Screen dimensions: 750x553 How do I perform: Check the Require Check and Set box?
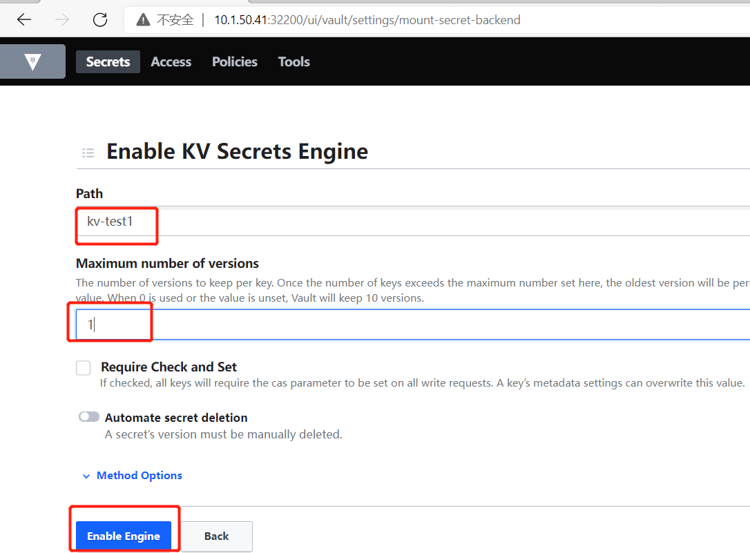(x=84, y=367)
